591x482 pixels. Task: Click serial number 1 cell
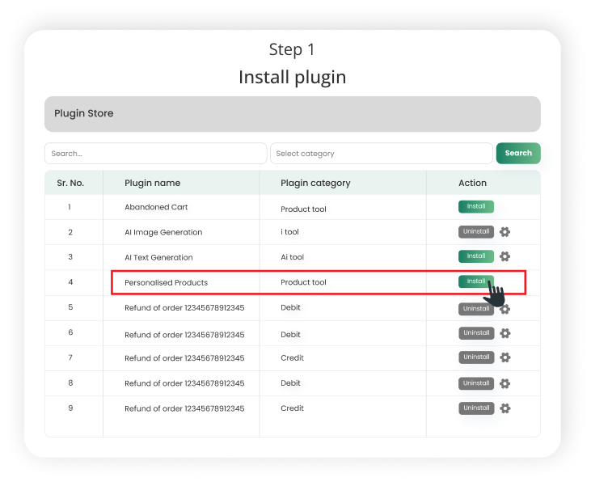tap(70, 207)
